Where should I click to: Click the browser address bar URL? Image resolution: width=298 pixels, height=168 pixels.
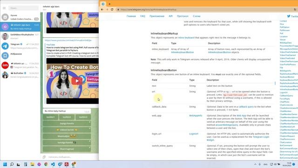[149, 9]
